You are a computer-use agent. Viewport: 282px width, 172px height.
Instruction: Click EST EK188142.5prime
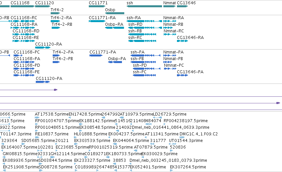tap(97, 121)
